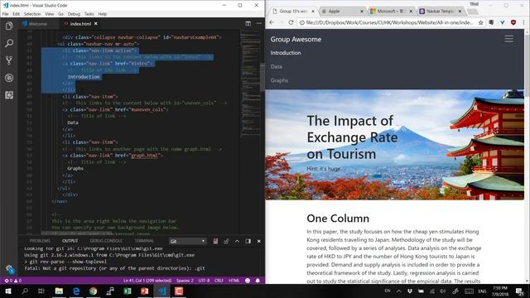Switch to the PROBLEMS panel tab

pos(40,241)
